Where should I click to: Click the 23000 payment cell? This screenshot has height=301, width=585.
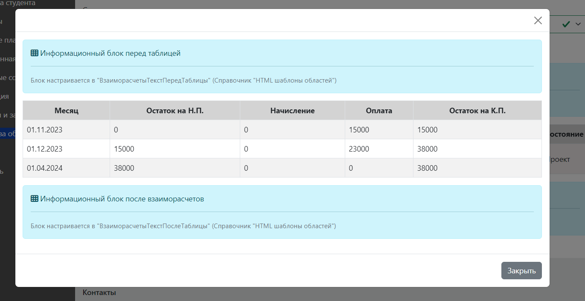pyautogui.click(x=359, y=149)
